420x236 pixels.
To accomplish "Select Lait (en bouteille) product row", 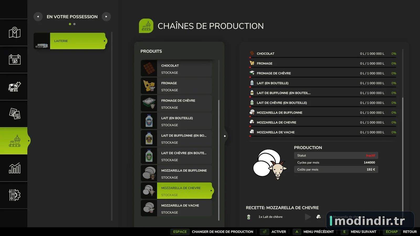I will [x=176, y=121].
